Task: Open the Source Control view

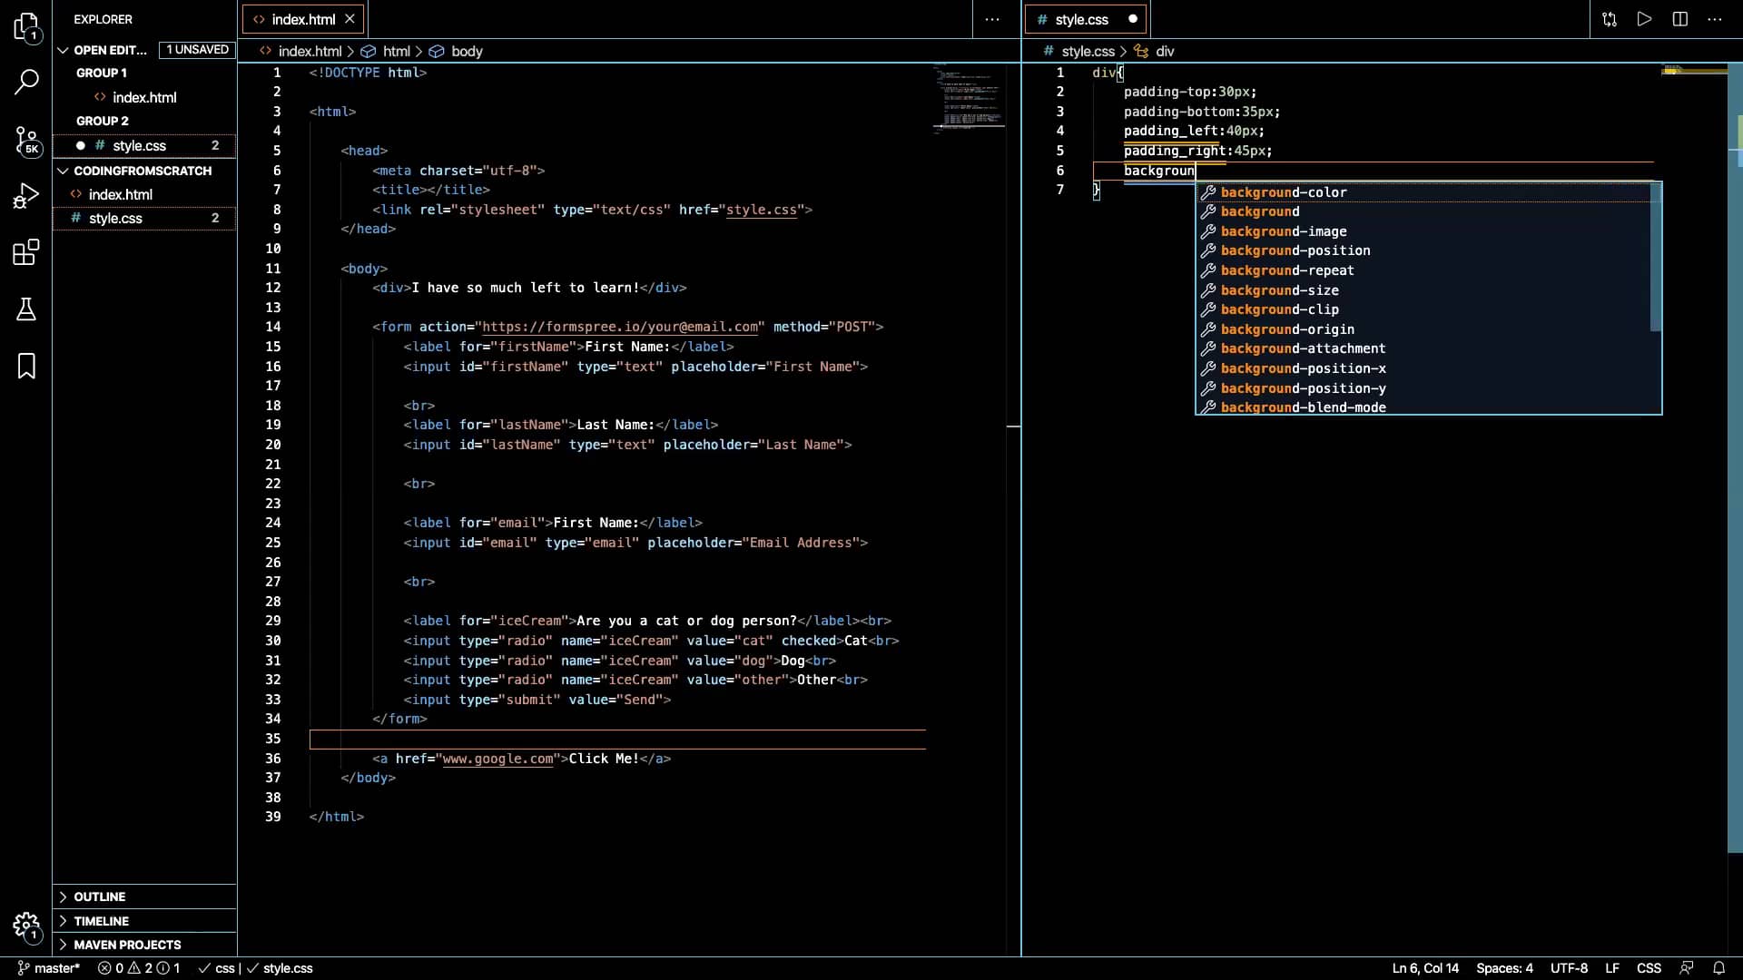Action: pos(26,142)
